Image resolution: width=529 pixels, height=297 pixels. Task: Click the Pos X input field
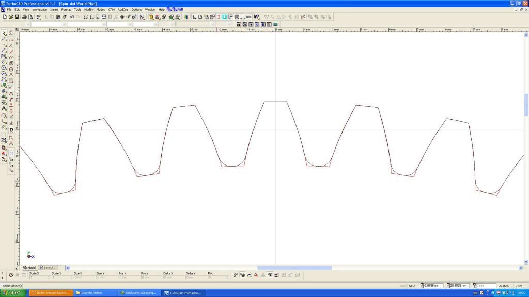coord(128,277)
